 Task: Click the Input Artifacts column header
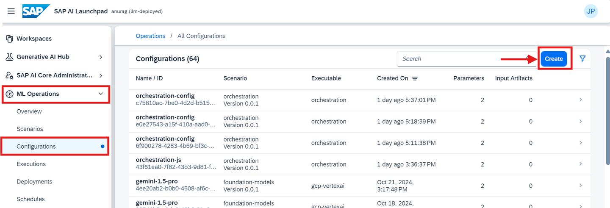point(514,78)
